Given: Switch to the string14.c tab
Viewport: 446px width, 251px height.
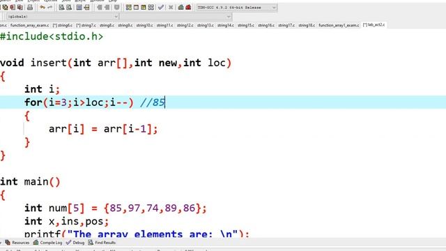Looking at the screenshot, I should pyautogui.click(x=226, y=25).
